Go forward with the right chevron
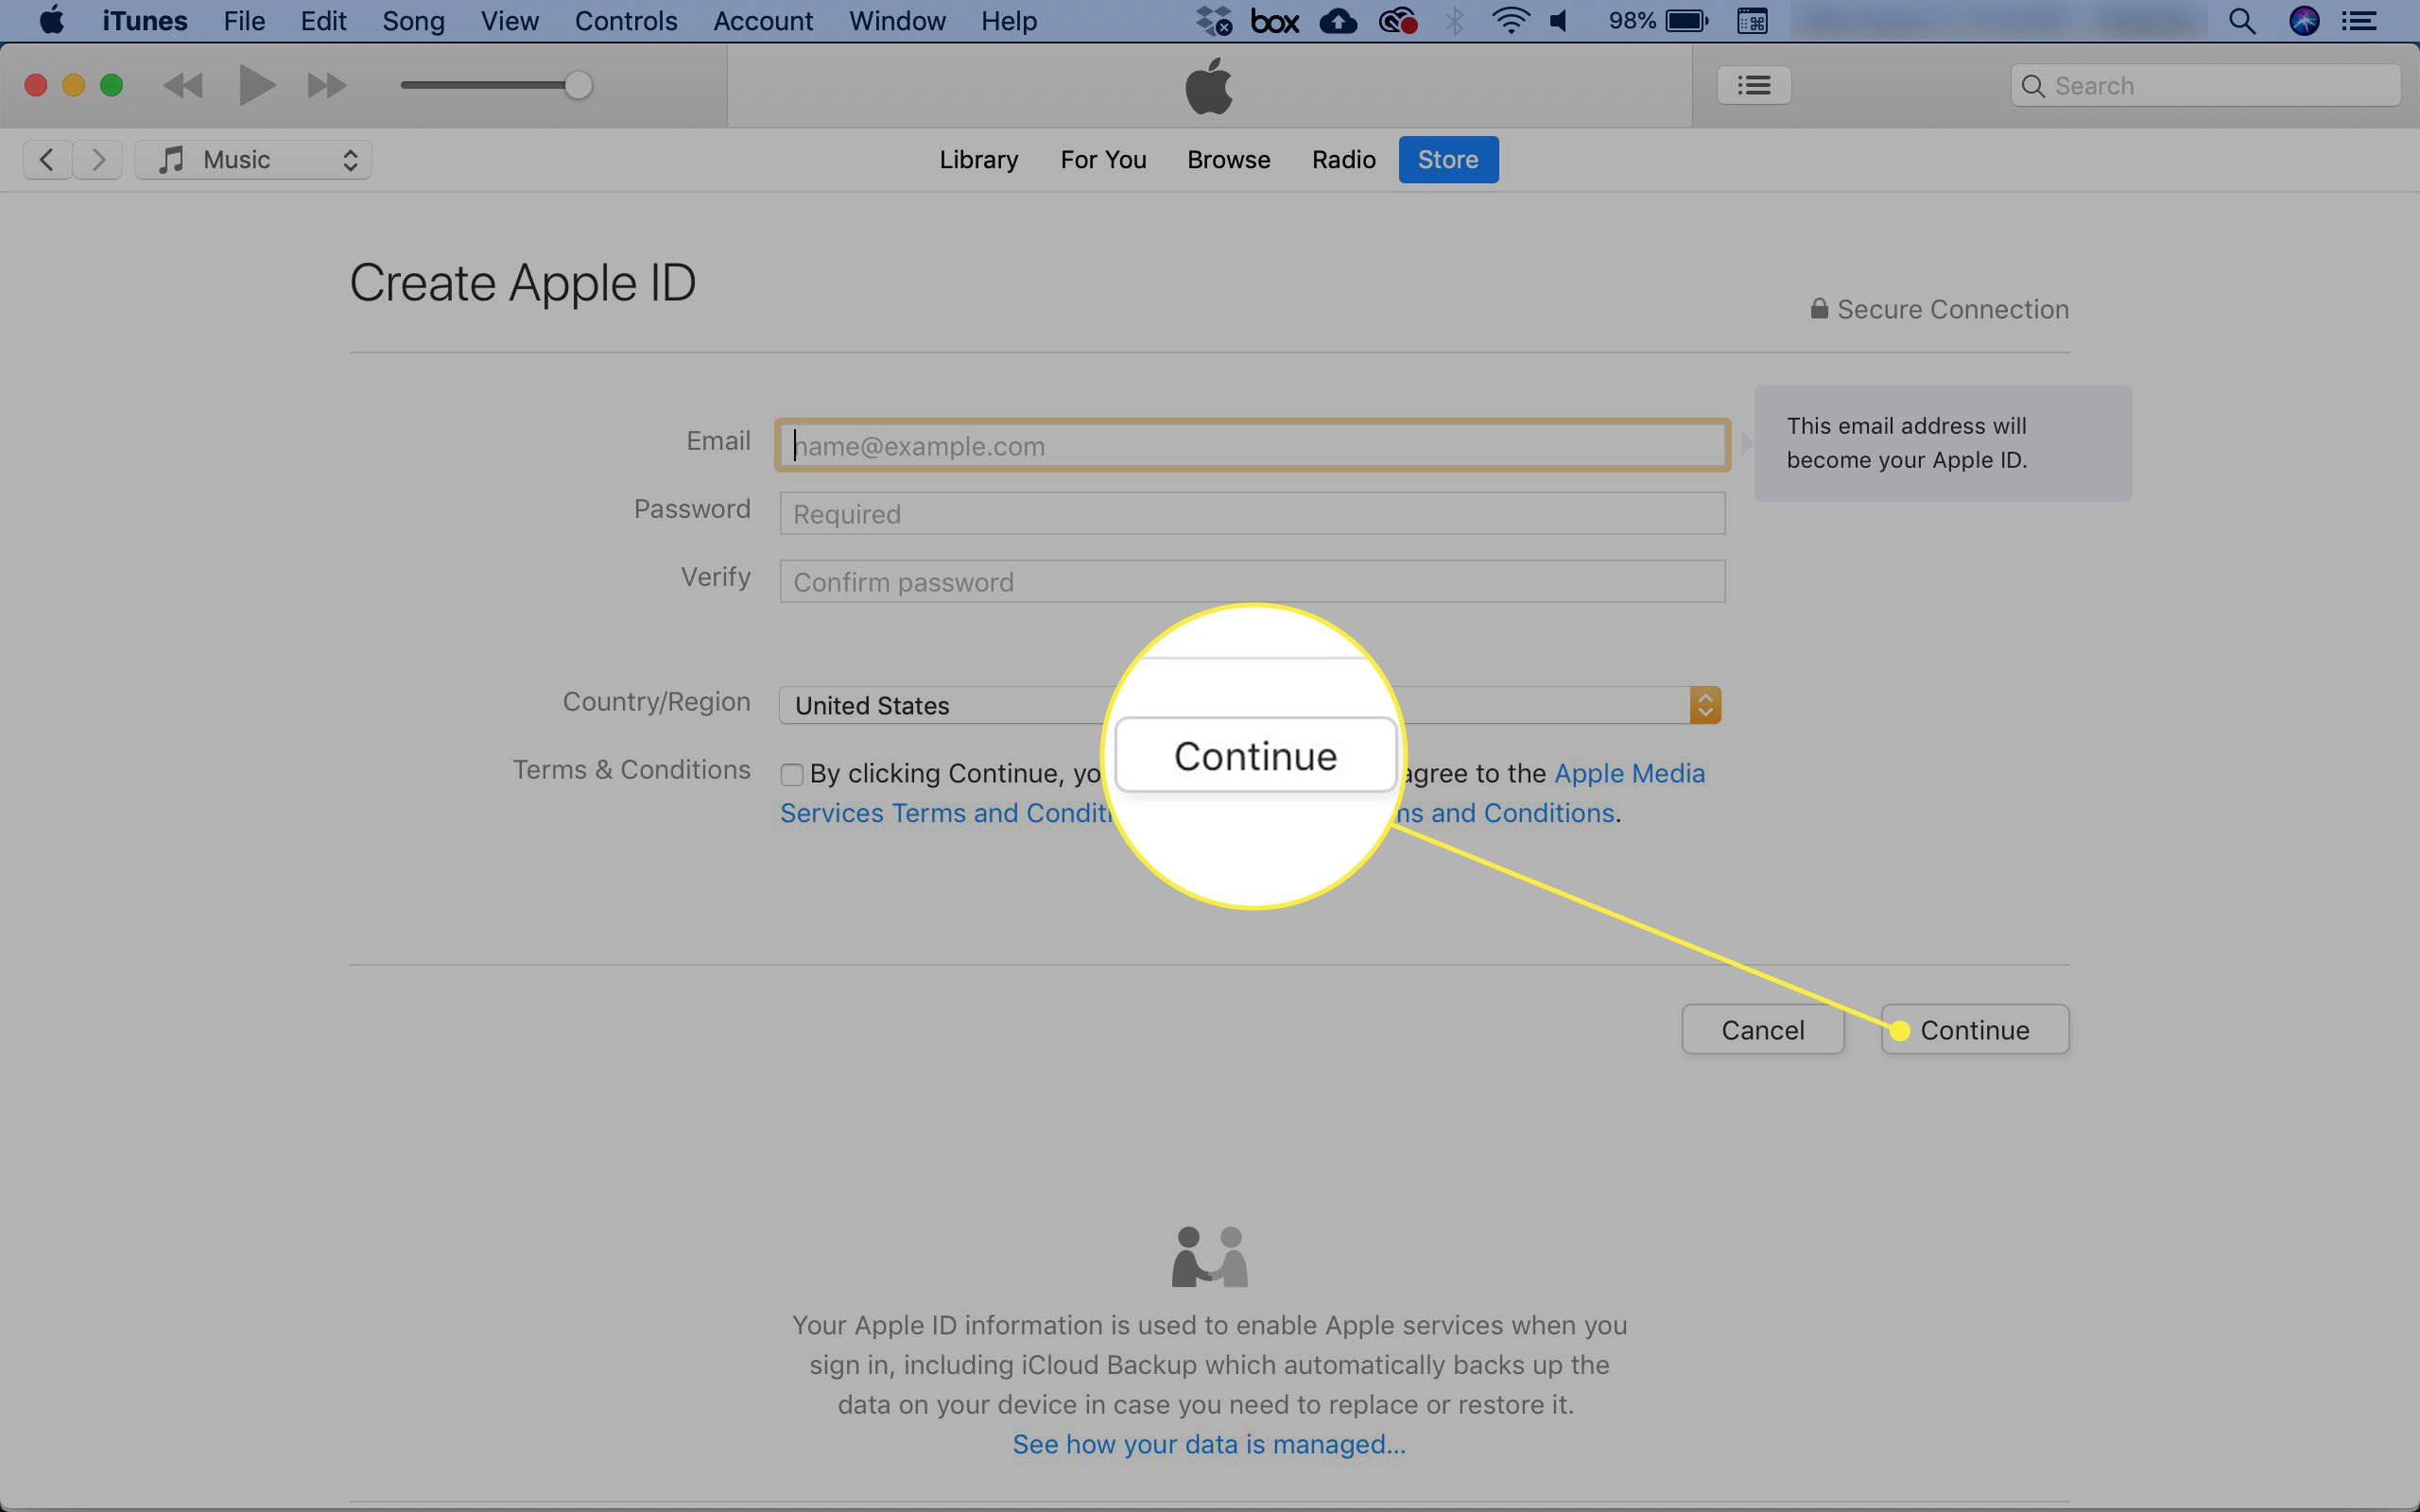2420x1512 pixels. click(x=98, y=160)
